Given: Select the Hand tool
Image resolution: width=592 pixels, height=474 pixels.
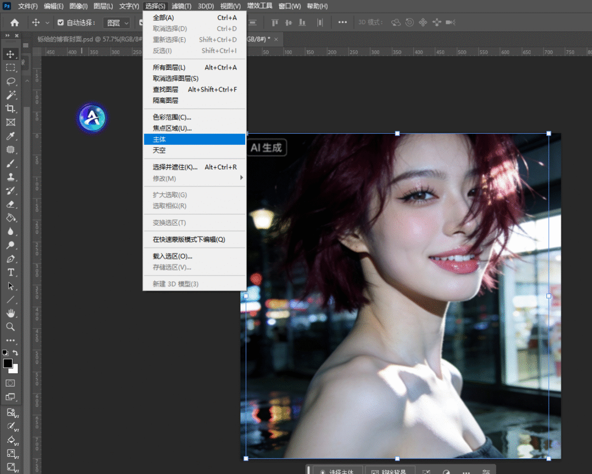Looking at the screenshot, I should tap(10, 313).
